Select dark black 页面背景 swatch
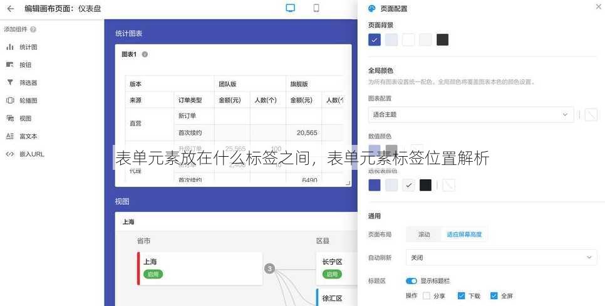The height and width of the screenshot is (306, 605). (443, 39)
